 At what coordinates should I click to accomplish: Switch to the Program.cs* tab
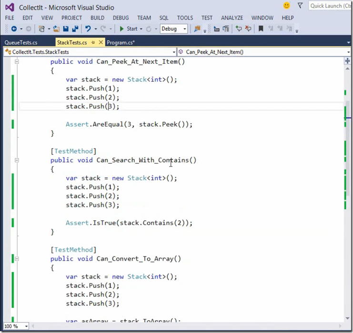coord(121,42)
